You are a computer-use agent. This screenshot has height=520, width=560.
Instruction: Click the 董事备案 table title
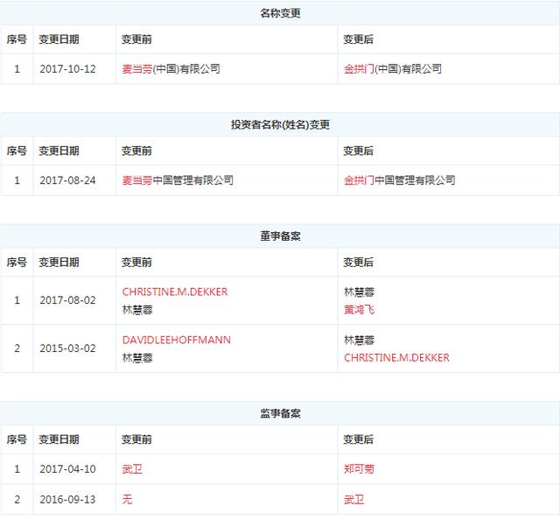[x=280, y=236]
